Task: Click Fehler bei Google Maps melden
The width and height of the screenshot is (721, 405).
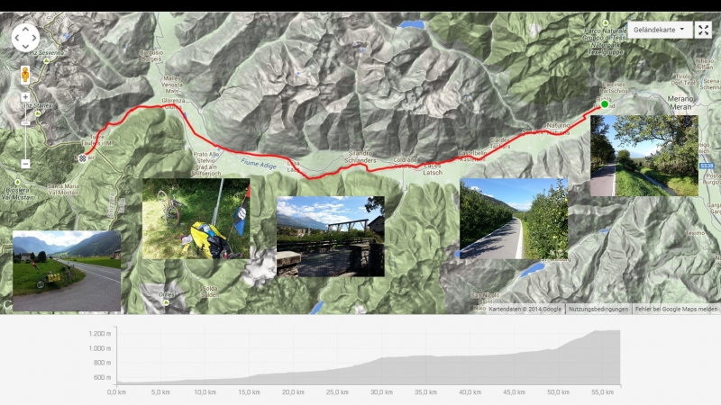Action: 677,309
